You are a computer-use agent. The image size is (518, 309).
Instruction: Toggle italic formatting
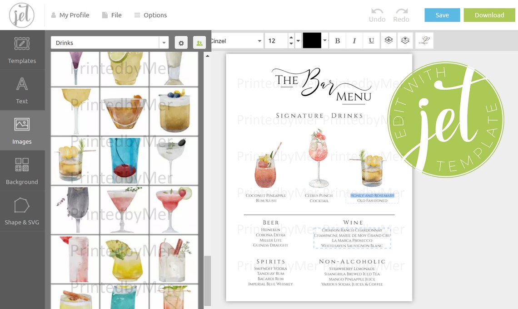(x=354, y=40)
